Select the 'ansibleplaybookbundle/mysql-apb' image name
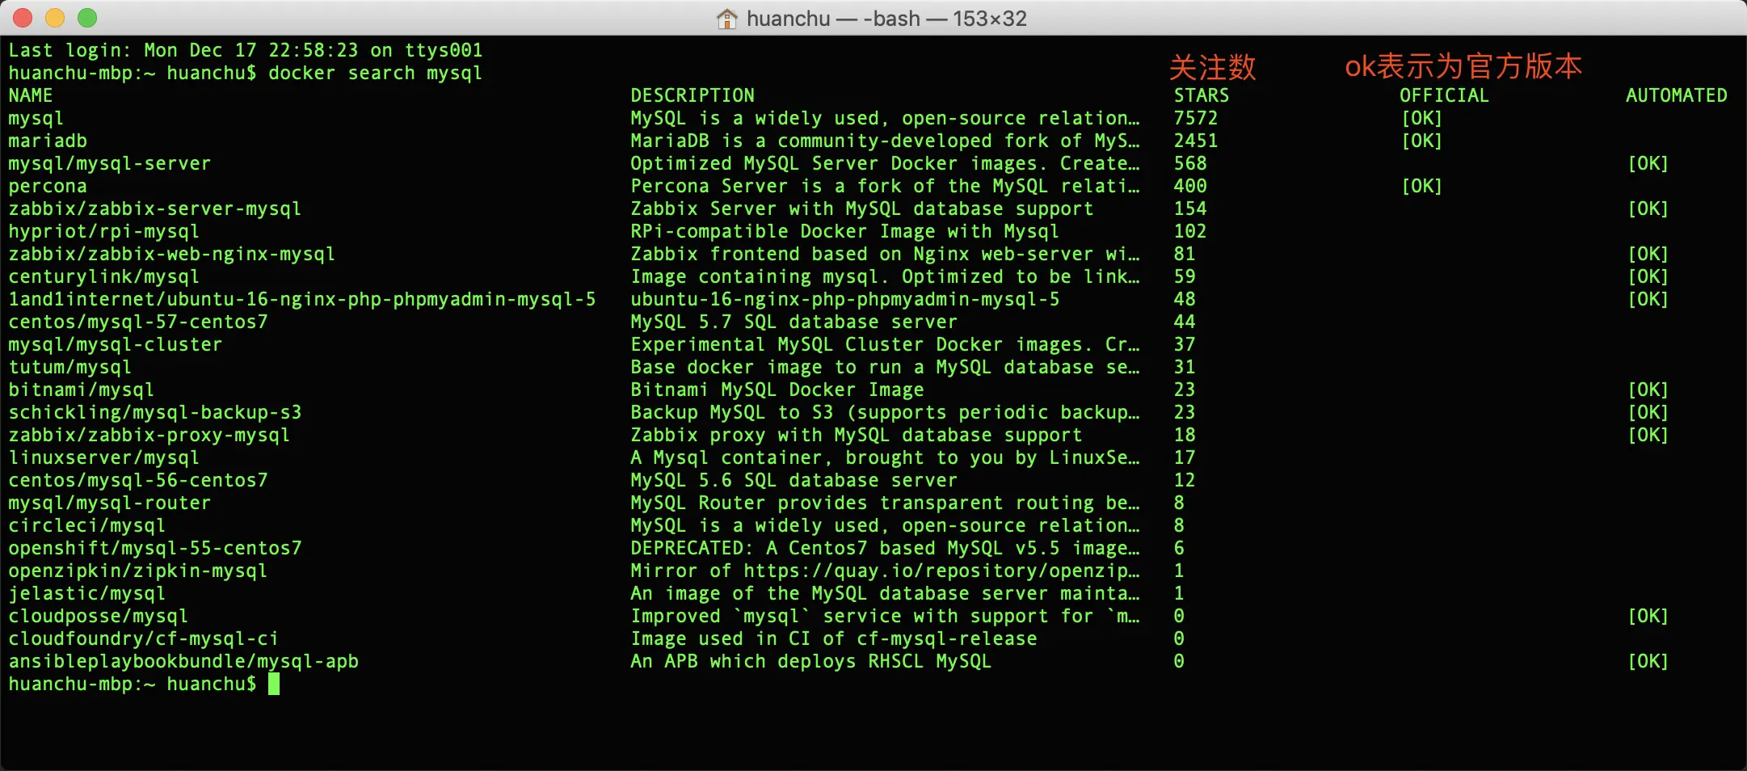This screenshot has height=771, width=1747. (x=183, y=661)
